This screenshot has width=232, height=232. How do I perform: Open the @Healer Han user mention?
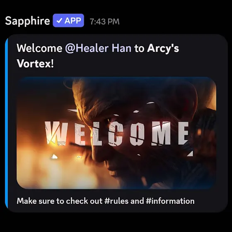click(98, 48)
